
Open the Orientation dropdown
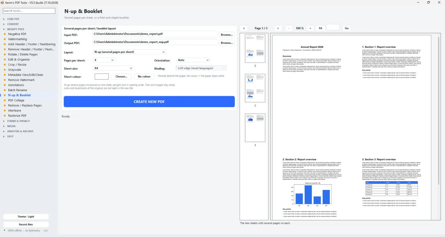(193, 60)
